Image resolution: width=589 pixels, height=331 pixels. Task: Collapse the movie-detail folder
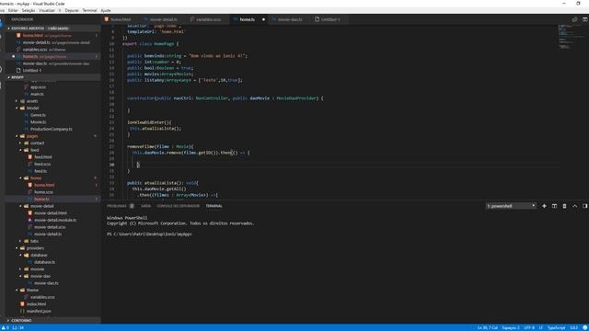click(x=20, y=206)
